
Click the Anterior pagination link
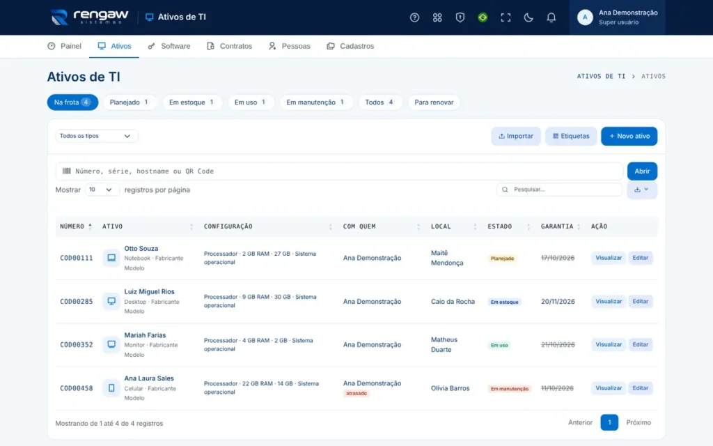tap(580, 422)
